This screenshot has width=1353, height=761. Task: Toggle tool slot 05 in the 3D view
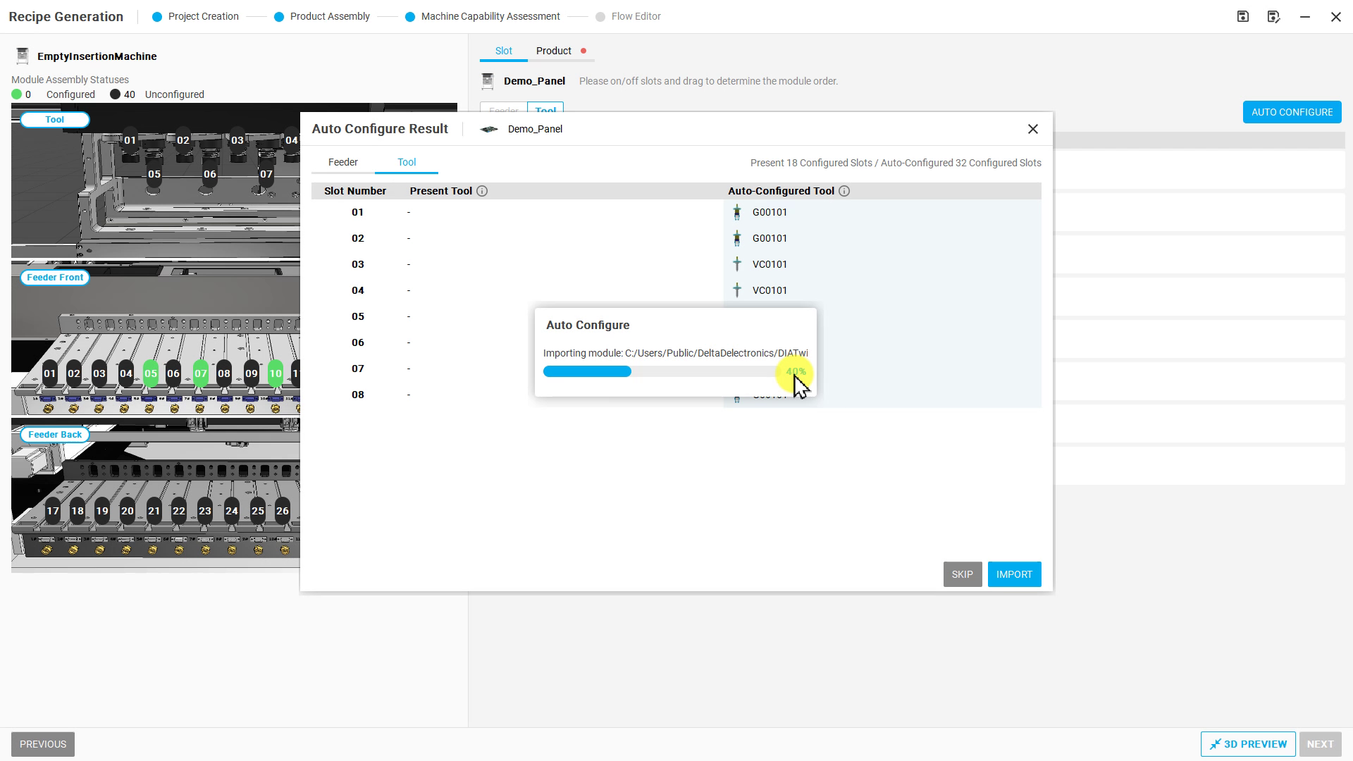154,175
